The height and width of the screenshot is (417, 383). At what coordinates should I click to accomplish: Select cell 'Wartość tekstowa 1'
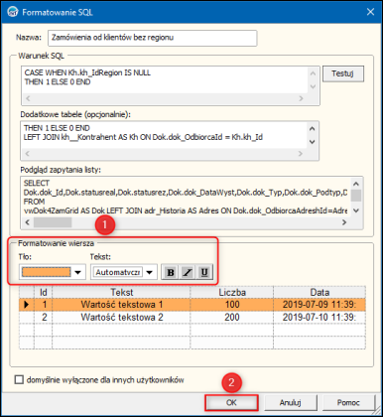121,305
